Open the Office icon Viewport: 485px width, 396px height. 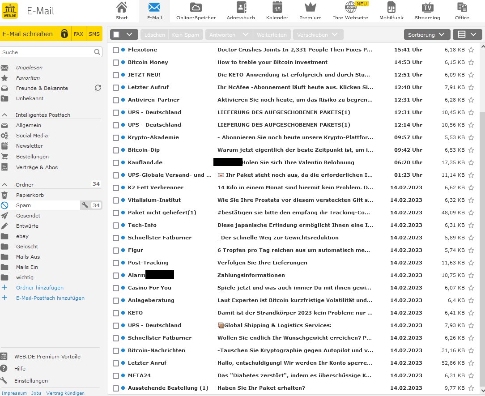point(462,8)
